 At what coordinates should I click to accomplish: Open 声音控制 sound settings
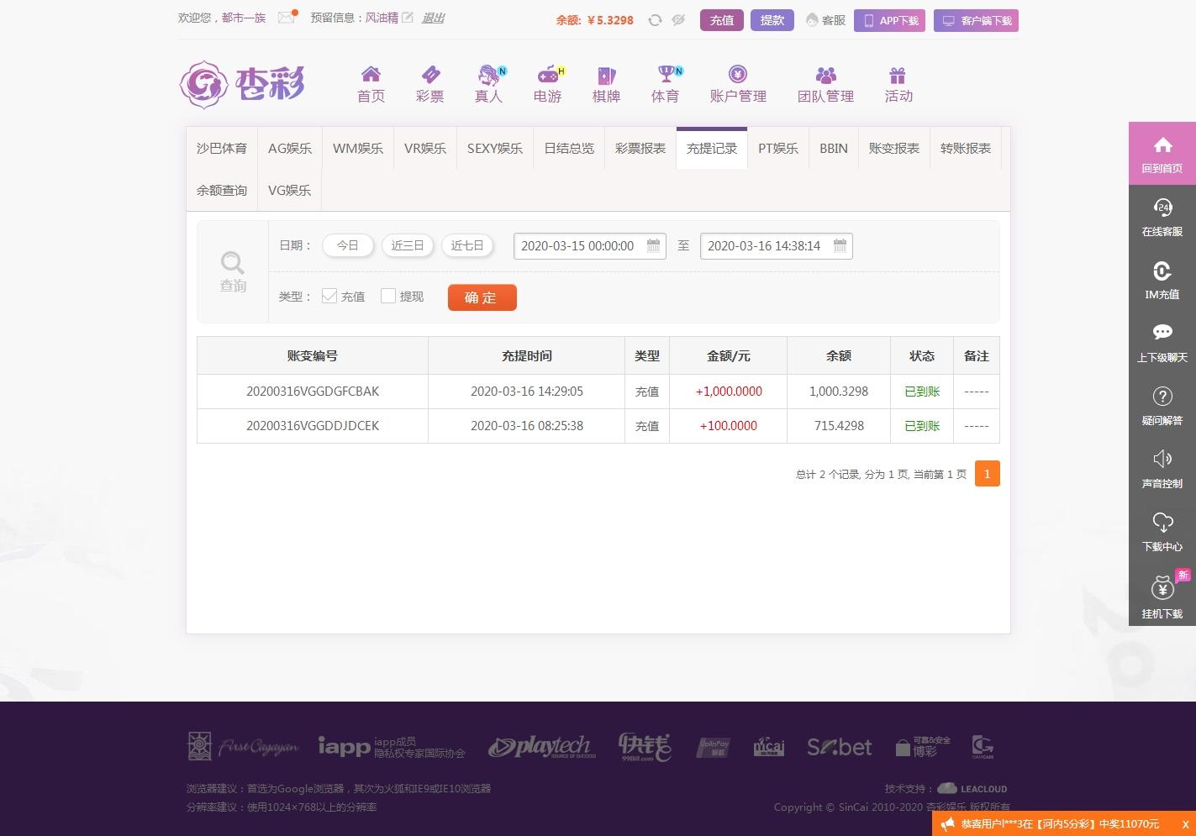pos(1162,468)
